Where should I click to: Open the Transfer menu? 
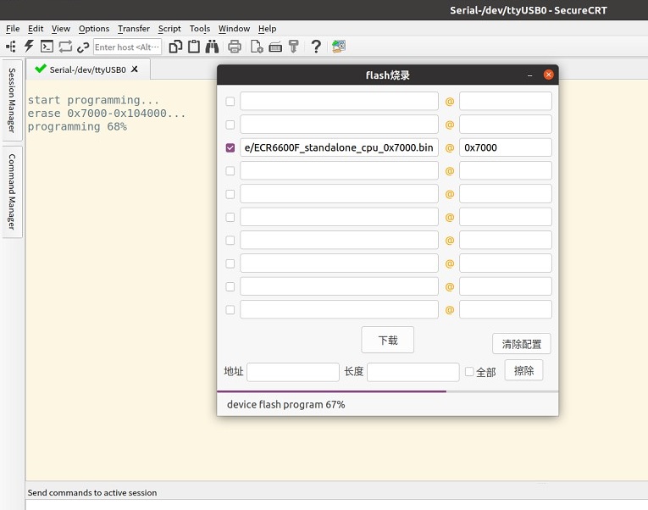pyautogui.click(x=134, y=28)
